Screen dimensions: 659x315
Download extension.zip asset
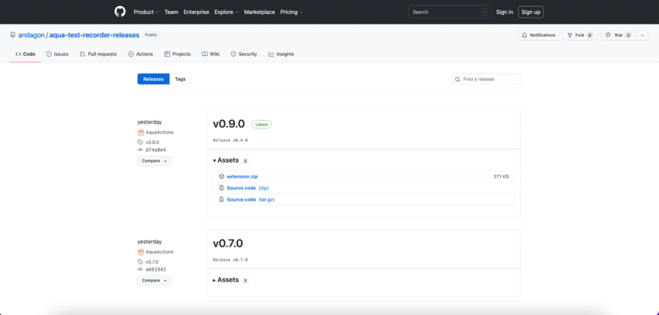[x=241, y=177]
